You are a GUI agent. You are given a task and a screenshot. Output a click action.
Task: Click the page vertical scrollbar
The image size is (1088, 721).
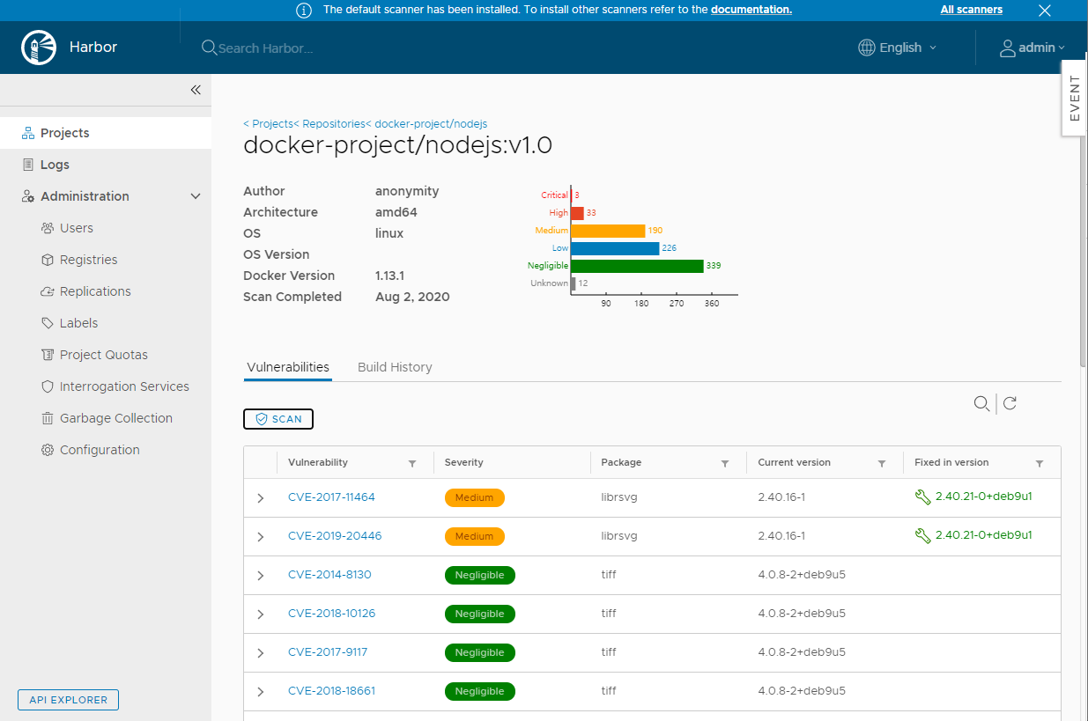pos(1084,220)
